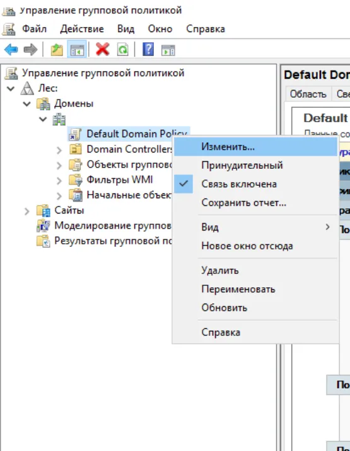This screenshot has width=350, height=451.
Task: Click the Фильтры WMI funnel folder icon
Action: [76, 180]
